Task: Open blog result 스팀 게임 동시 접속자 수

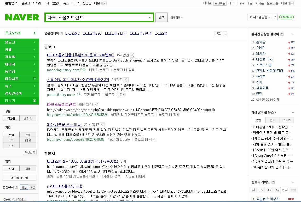Action: (78, 80)
